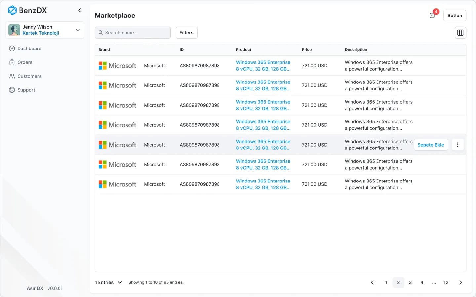Click the ID column header
The image size is (476, 297).
click(182, 50)
